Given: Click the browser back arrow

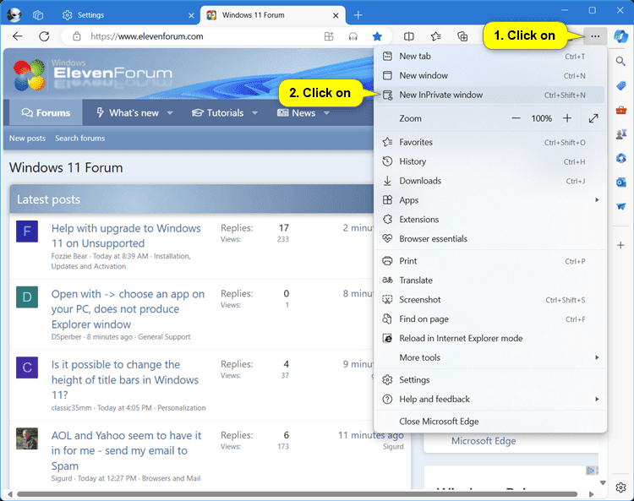Looking at the screenshot, I should pyautogui.click(x=18, y=36).
